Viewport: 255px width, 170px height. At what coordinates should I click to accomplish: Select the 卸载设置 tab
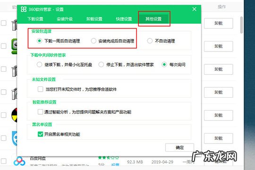(94, 19)
